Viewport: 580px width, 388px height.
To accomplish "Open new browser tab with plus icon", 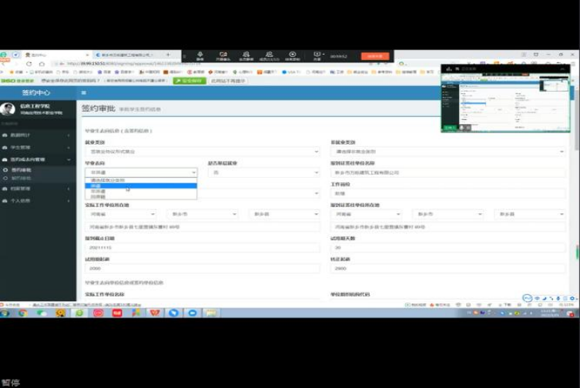I will pyautogui.click(x=166, y=55).
